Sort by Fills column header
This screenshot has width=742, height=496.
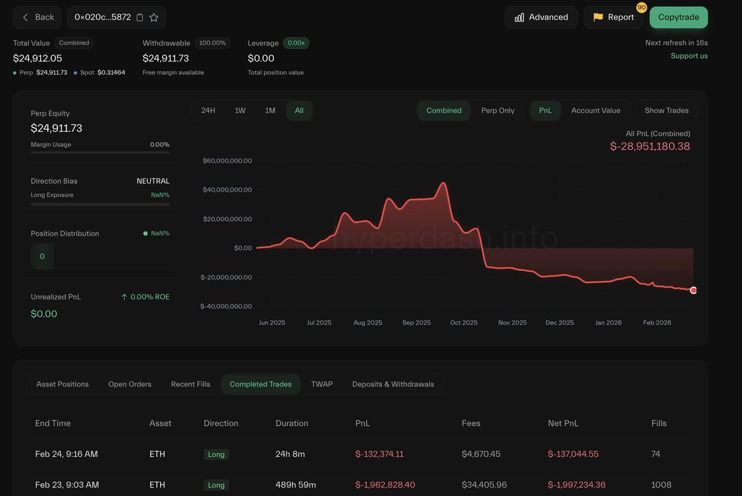point(659,424)
